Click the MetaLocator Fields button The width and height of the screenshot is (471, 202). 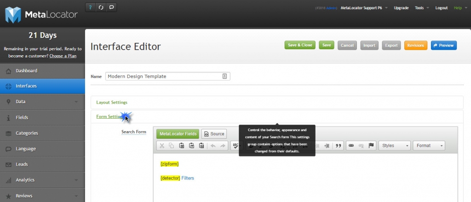tap(178, 134)
